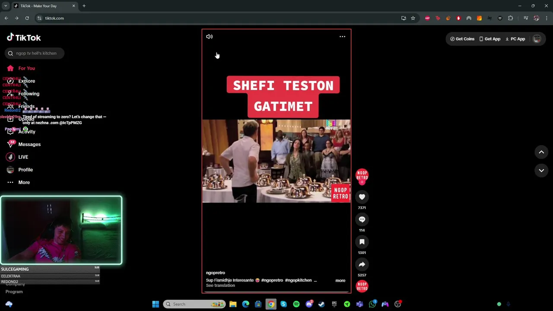Open the spinning sound disc icon
The width and height of the screenshot is (553, 311).
(362, 286)
